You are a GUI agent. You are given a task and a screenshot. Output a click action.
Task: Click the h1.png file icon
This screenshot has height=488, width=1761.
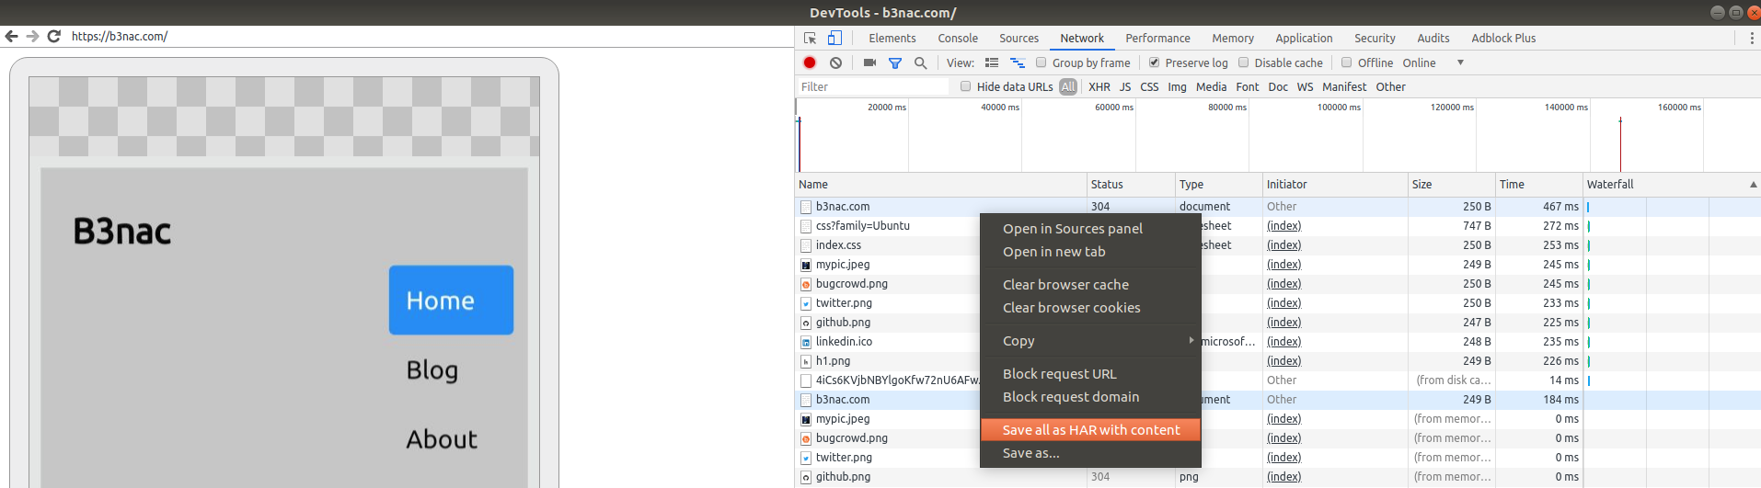806,361
